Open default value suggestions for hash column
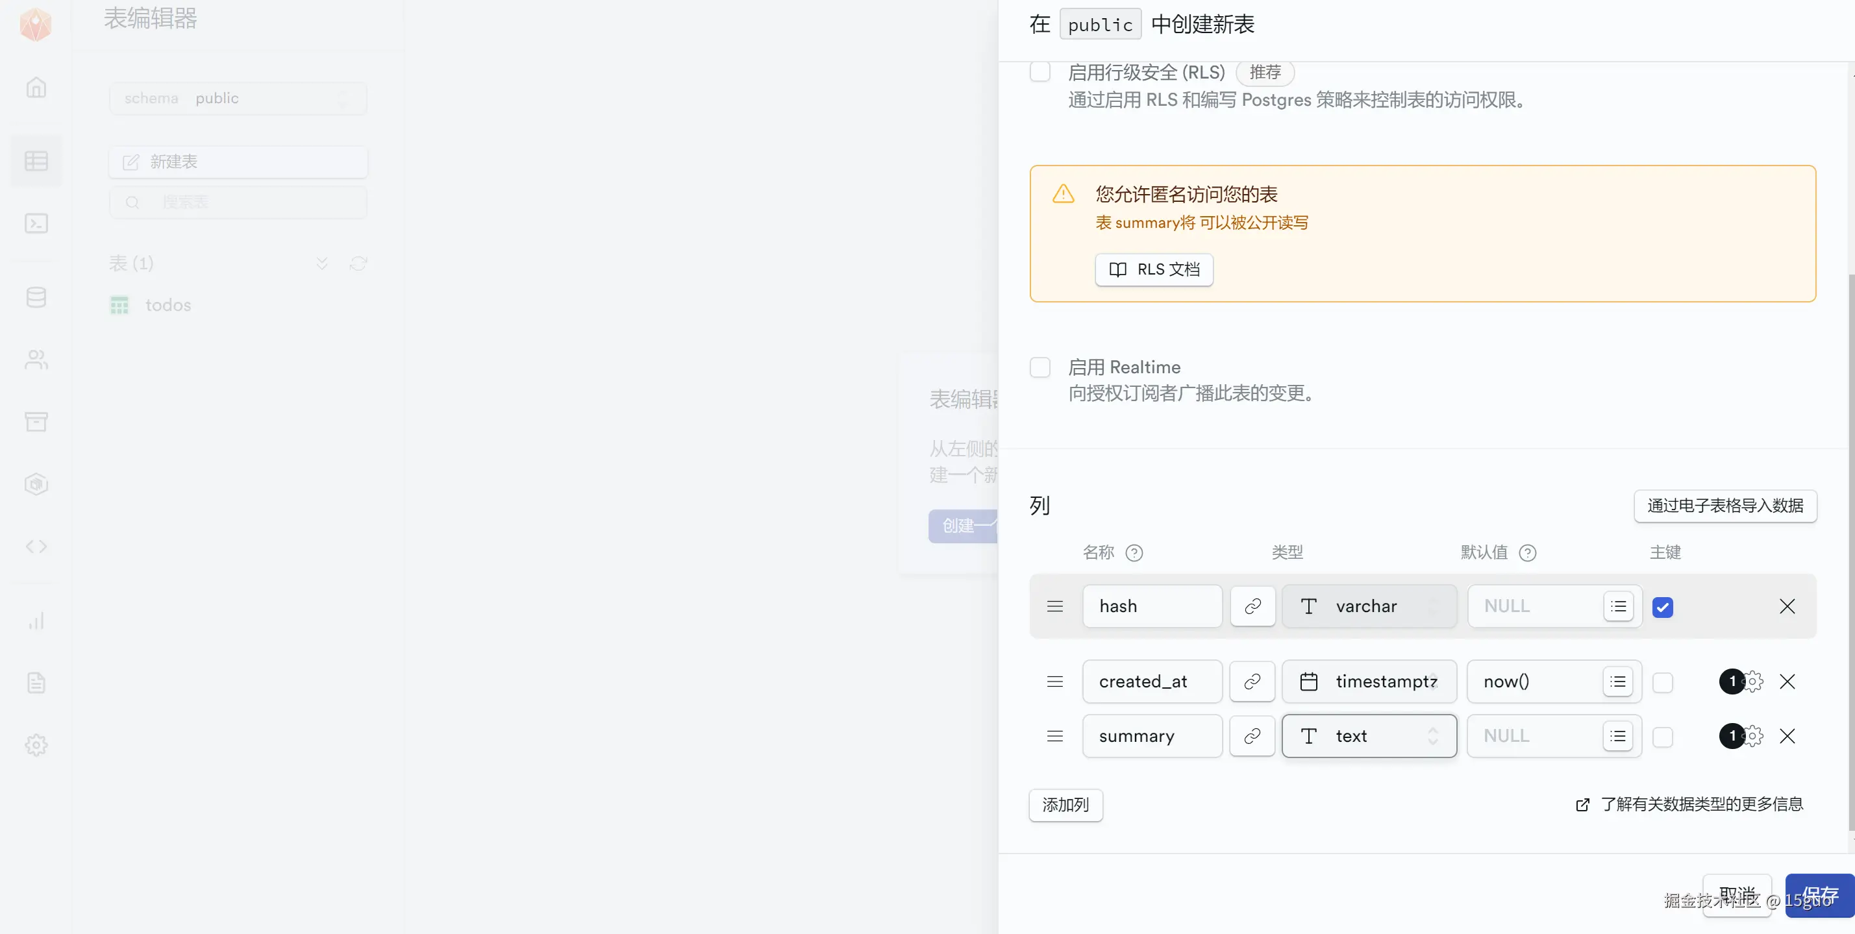The height and width of the screenshot is (934, 1855). [x=1618, y=606]
